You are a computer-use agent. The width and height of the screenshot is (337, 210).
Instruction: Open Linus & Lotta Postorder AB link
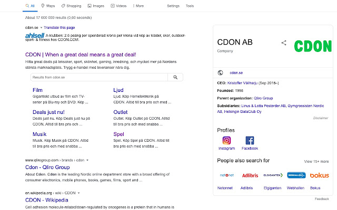(263, 106)
